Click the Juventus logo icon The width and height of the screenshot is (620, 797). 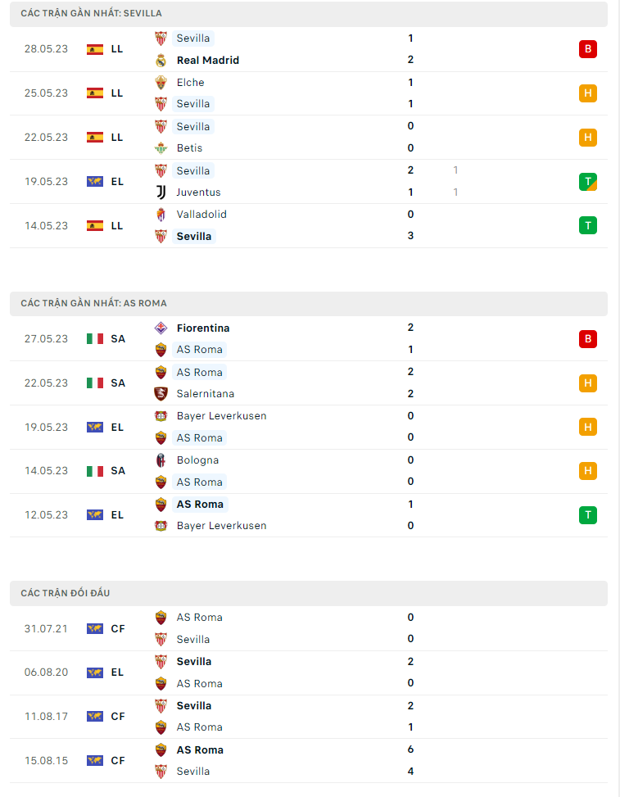[161, 192]
